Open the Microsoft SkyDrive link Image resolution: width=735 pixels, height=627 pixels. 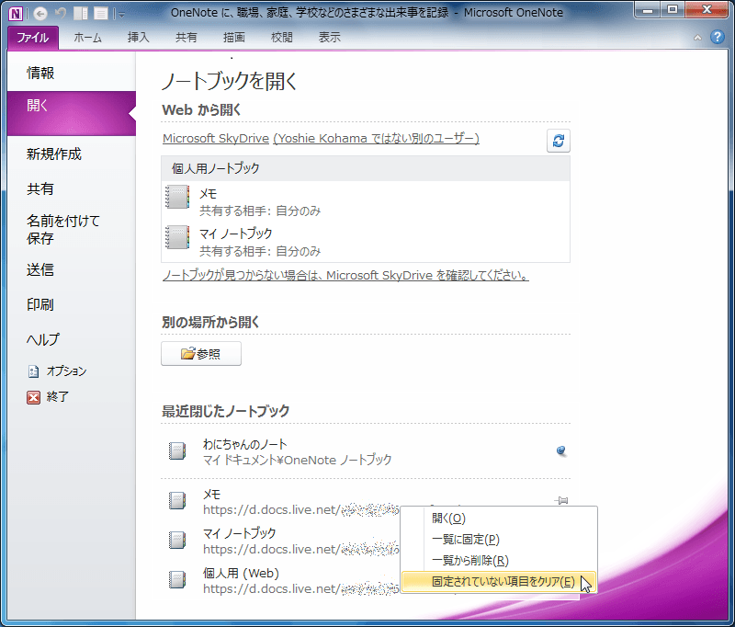coord(216,139)
